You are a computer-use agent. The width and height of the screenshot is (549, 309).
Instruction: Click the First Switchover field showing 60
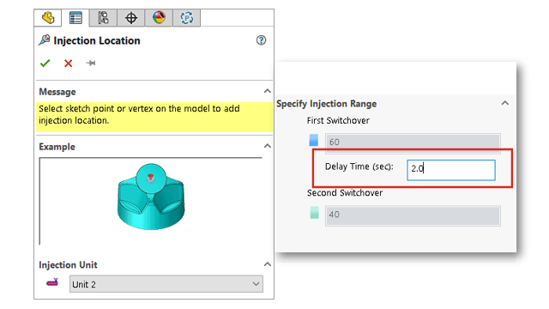coord(413,142)
